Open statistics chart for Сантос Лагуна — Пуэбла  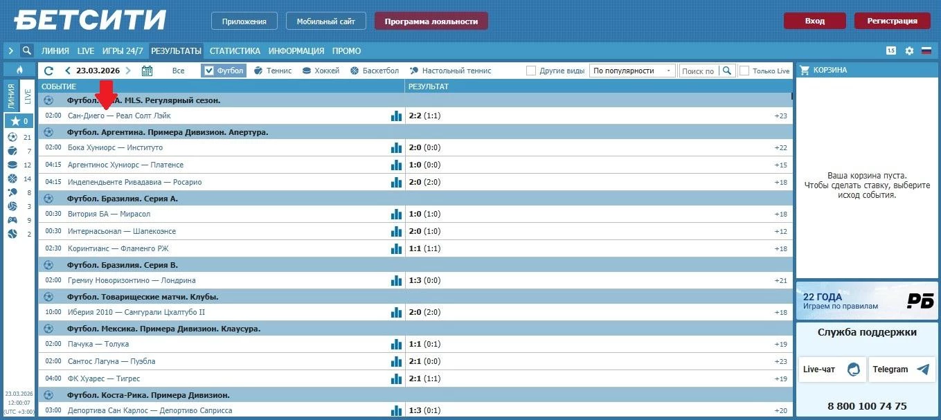tap(396, 361)
